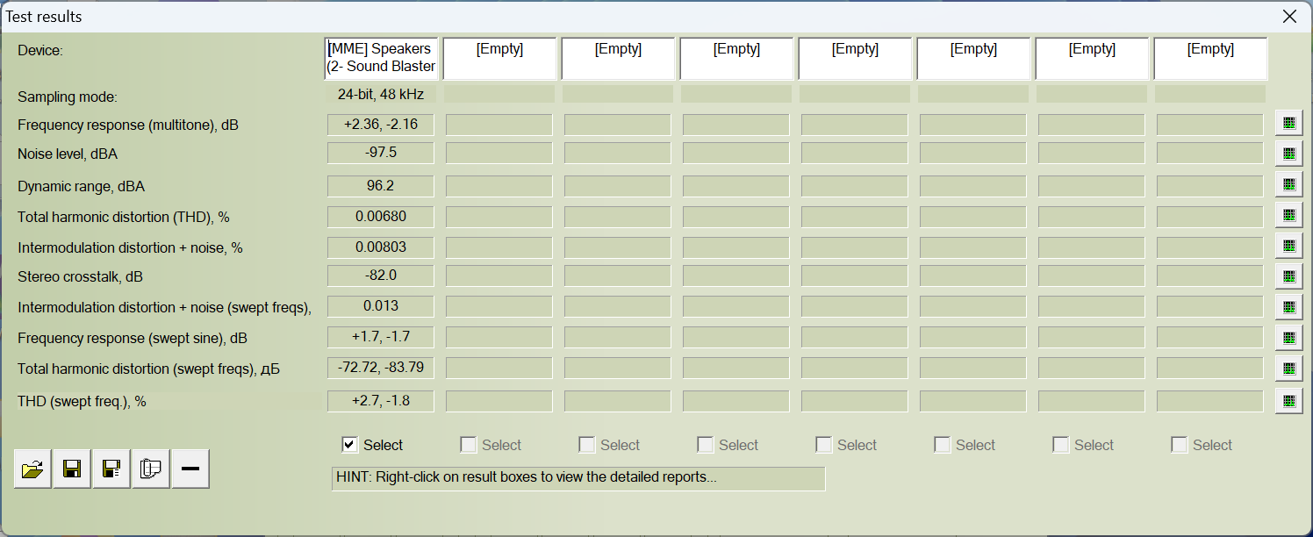The width and height of the screenshot is (1313, 537).
Task: Open the Dynamic range graph icon
Action: (1288, 184)
